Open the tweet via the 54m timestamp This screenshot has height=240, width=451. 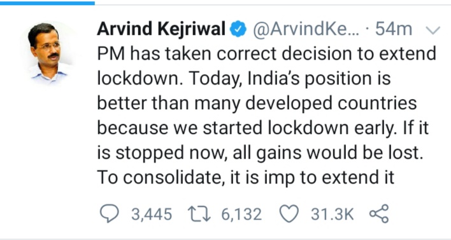pos(394,29)
